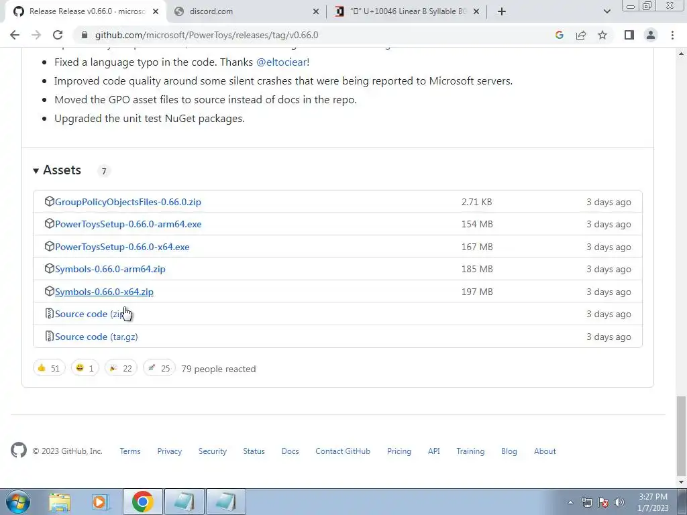
Task: Click package icon beside Symbols arm64 zip
Action: 49,268
